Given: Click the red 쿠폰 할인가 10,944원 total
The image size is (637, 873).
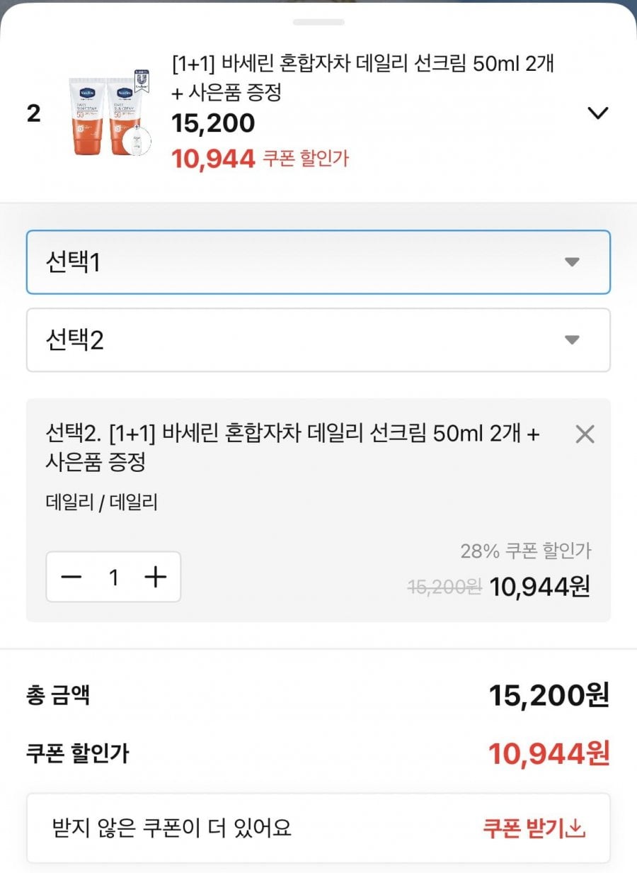Looking at the screenshot, I should (x=549, y=754).
